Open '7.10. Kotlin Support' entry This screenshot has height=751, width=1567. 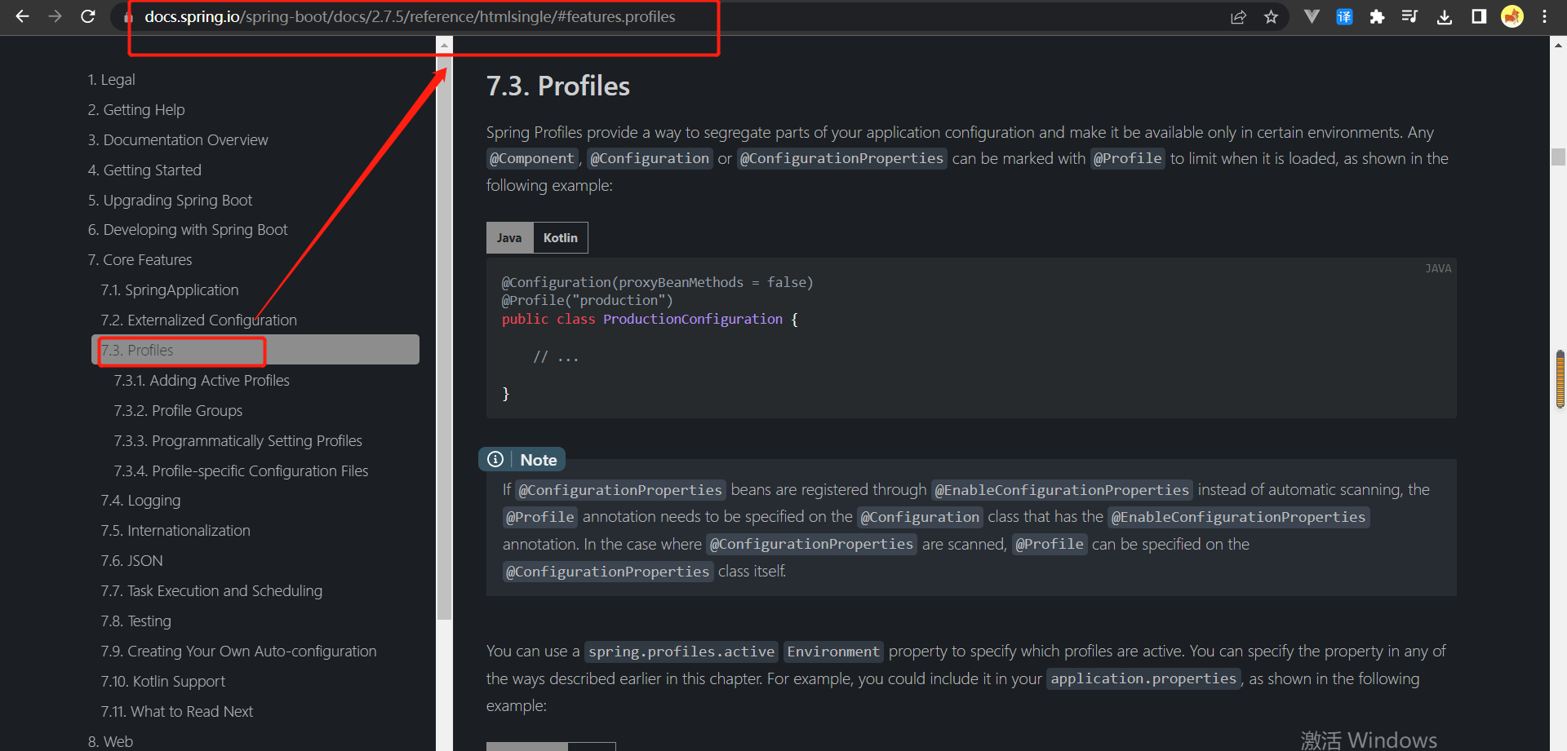pos(162,681)
